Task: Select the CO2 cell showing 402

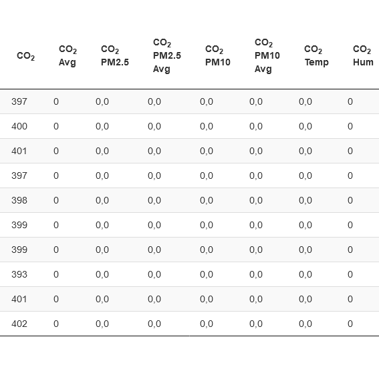Action: pos(19,324)
